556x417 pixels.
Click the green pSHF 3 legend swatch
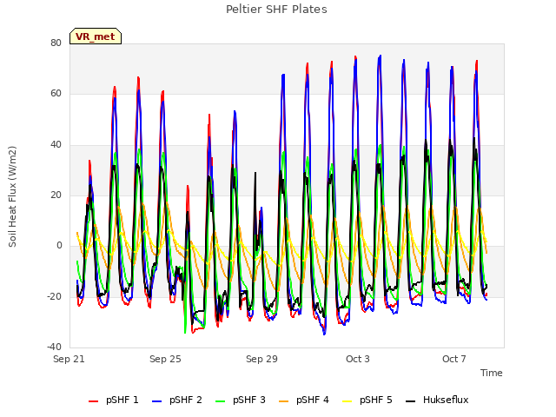(x=220, y=401)
